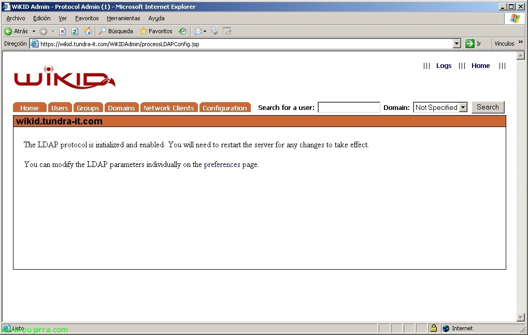The height and width of the screenshot is (335, 528).
Task: Switch to the Groups tab
Action: (88, 107)
